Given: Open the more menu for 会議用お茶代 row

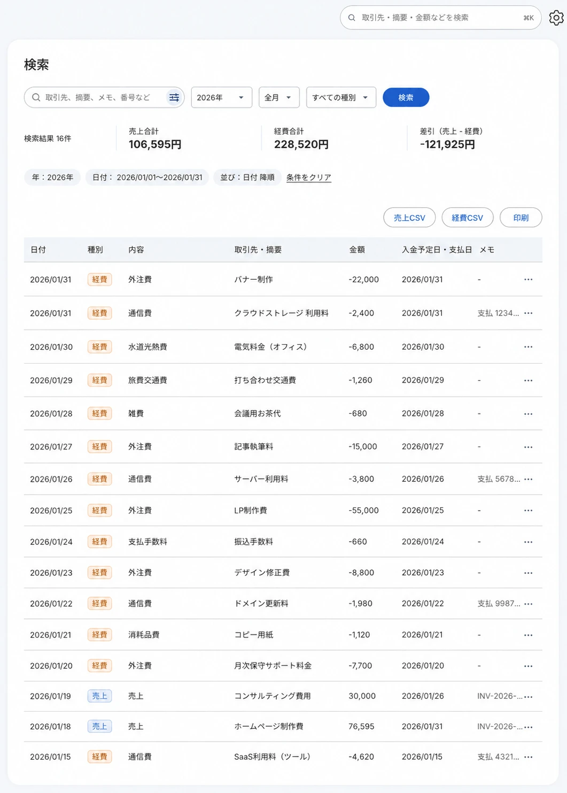Looking at the screenshot, I should [529, 413].
